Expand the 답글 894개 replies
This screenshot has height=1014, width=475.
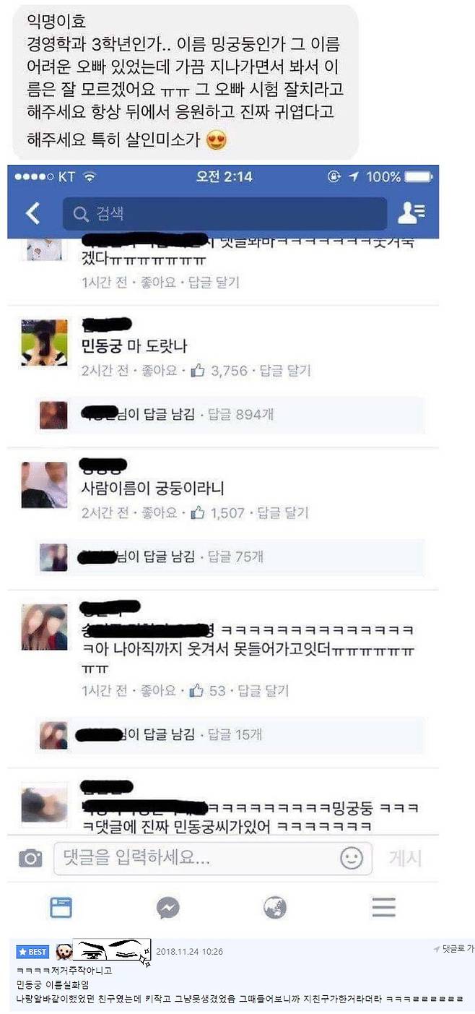click(x=240, y=415)
